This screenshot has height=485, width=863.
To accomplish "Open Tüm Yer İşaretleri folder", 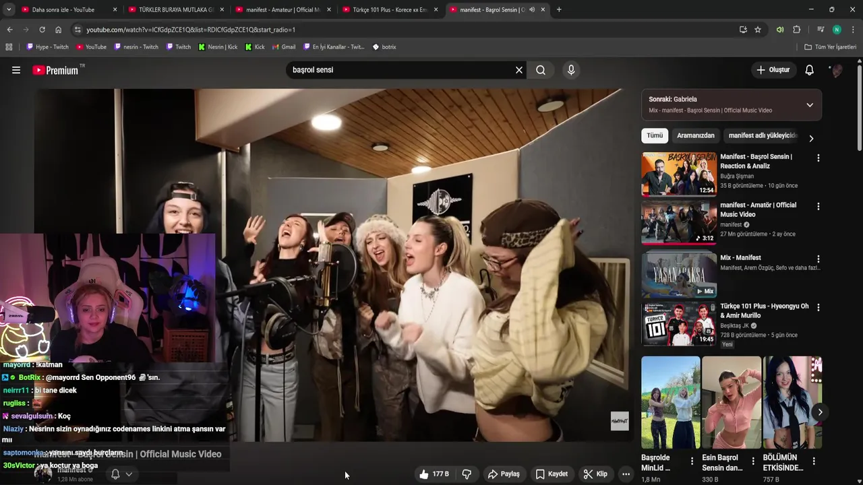I will click(830, 47).
